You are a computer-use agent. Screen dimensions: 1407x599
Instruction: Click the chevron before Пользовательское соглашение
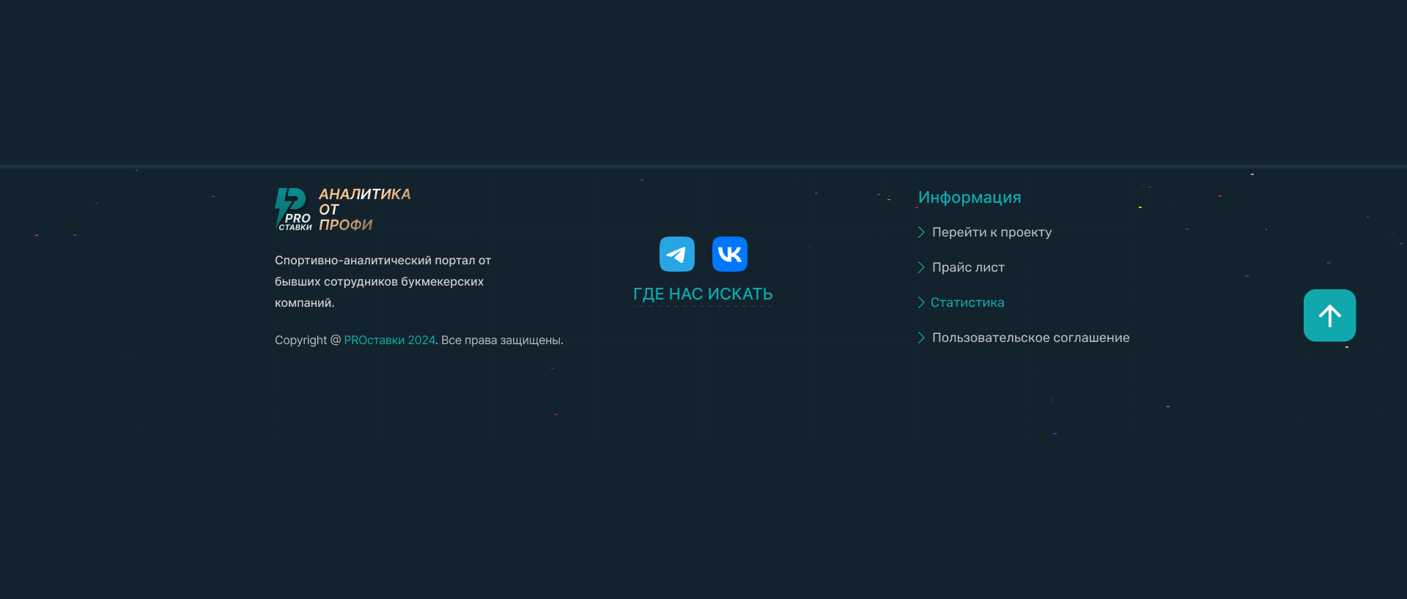coord(921,338)
